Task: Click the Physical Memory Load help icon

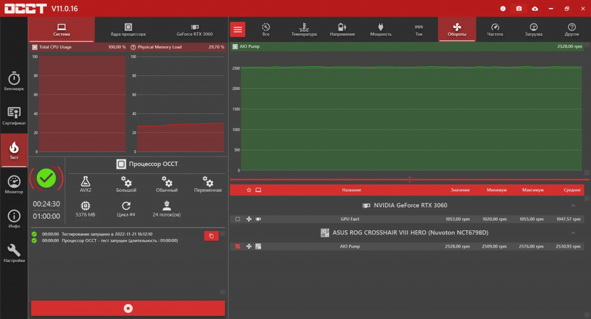Action: (x=133, y=47)
